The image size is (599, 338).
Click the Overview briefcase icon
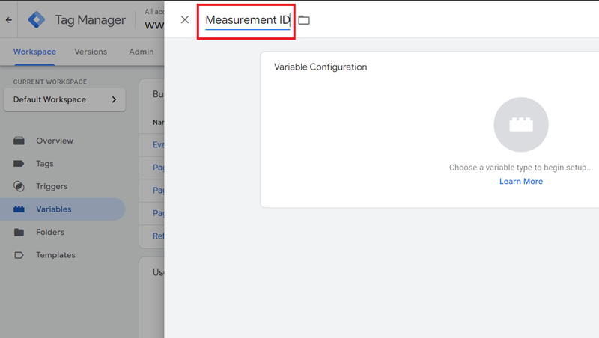point(19,141)
